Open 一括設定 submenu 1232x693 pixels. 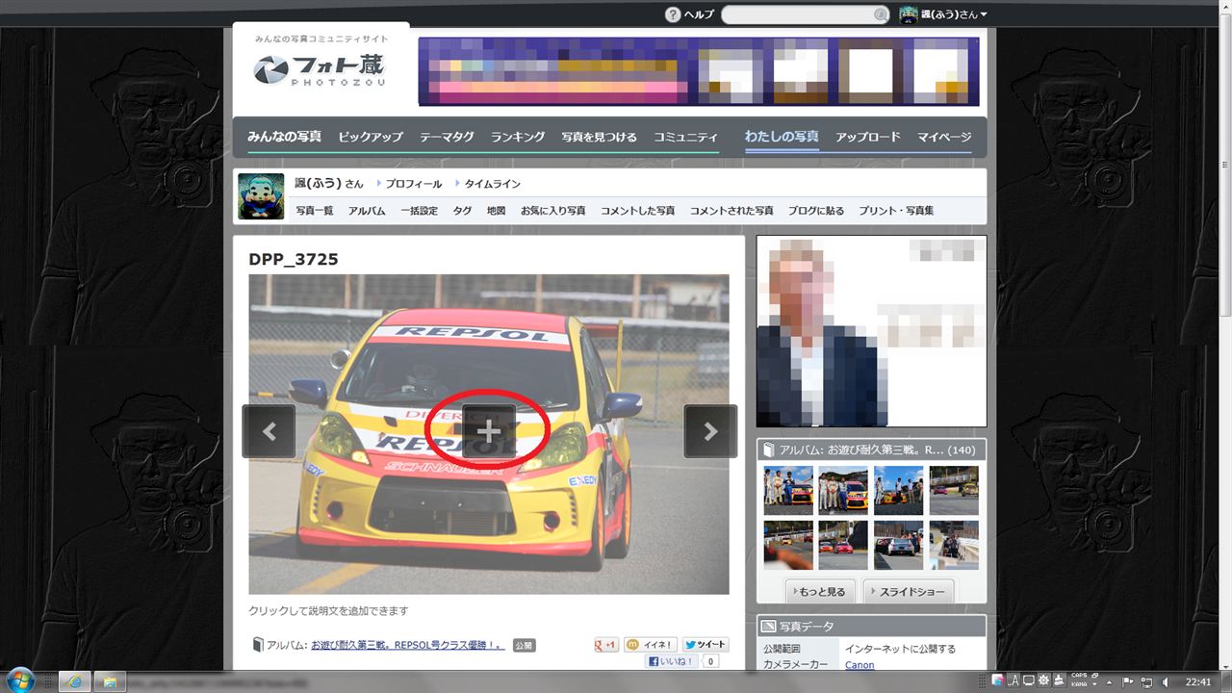[x=420, y=210]
